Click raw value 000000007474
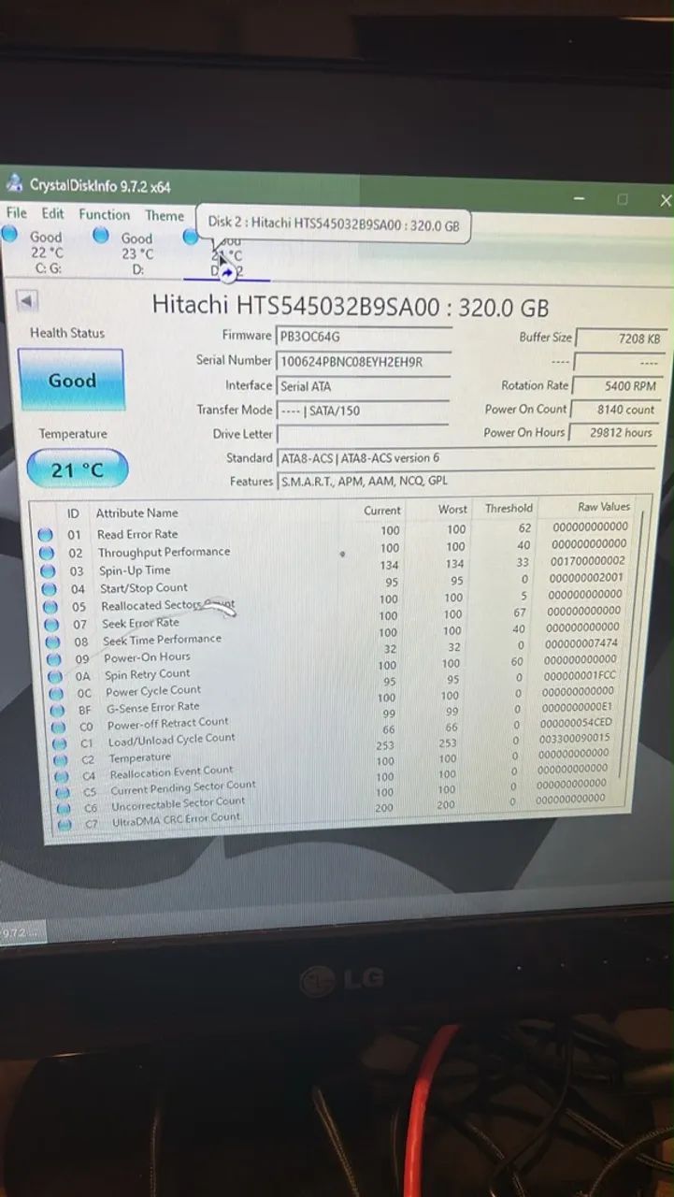Image resolution: width=674 pixels, height=1197 pixels. [x=579, y=643]
